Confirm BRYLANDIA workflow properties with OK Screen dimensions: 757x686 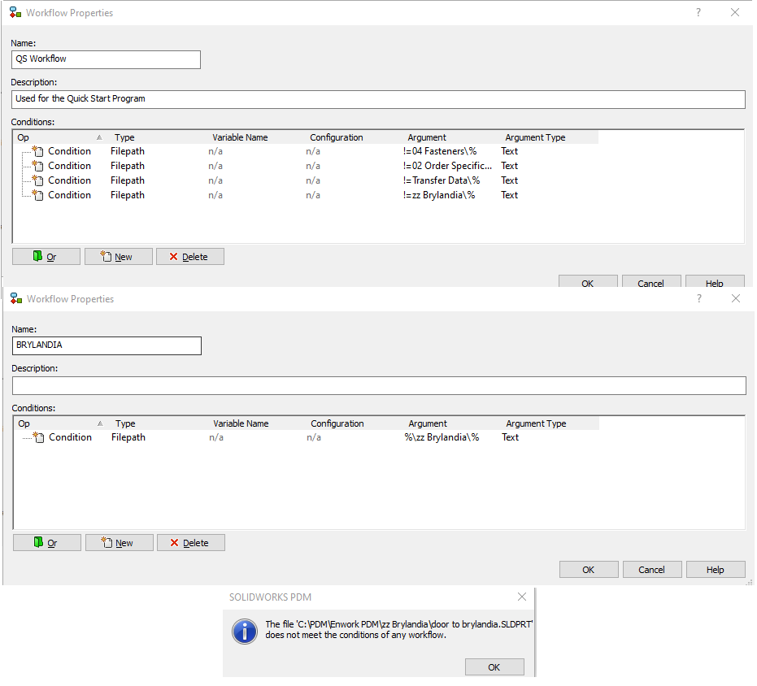point(589,569)
